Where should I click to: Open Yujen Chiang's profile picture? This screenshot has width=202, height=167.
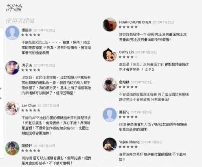point(110,145)
